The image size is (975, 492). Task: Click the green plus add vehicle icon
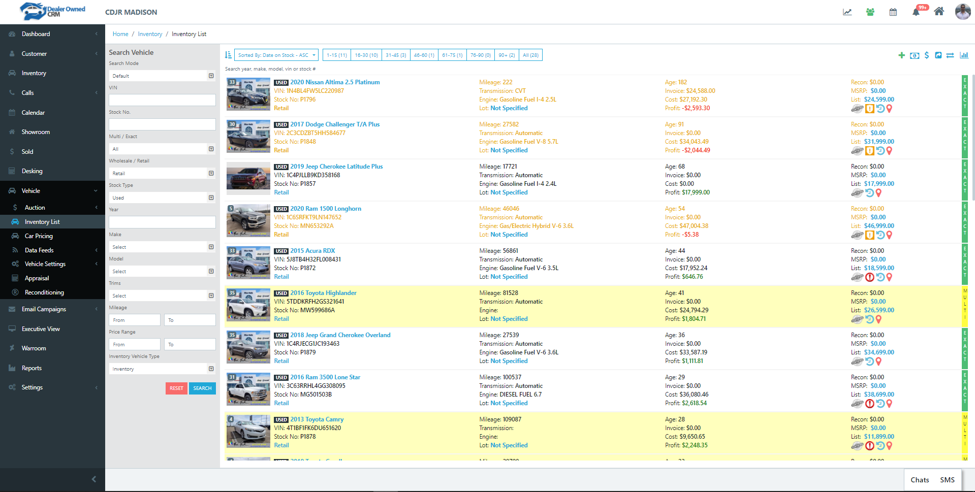[901, 55]
